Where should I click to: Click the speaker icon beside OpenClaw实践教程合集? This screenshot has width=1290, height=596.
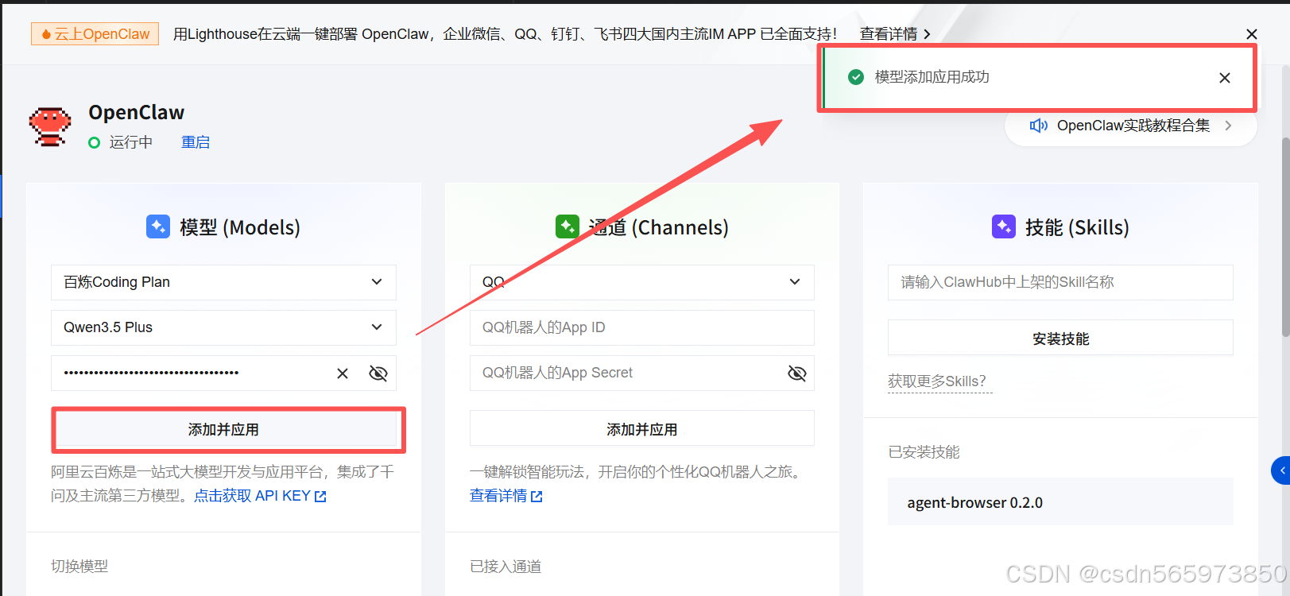(1038, 126)
